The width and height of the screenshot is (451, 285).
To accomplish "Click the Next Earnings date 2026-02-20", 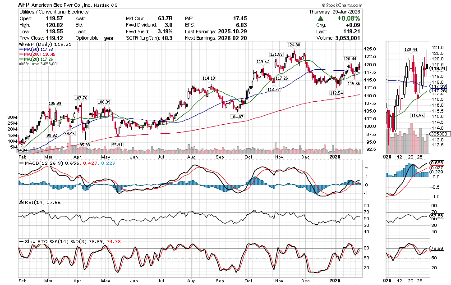I will pos(231,38).
